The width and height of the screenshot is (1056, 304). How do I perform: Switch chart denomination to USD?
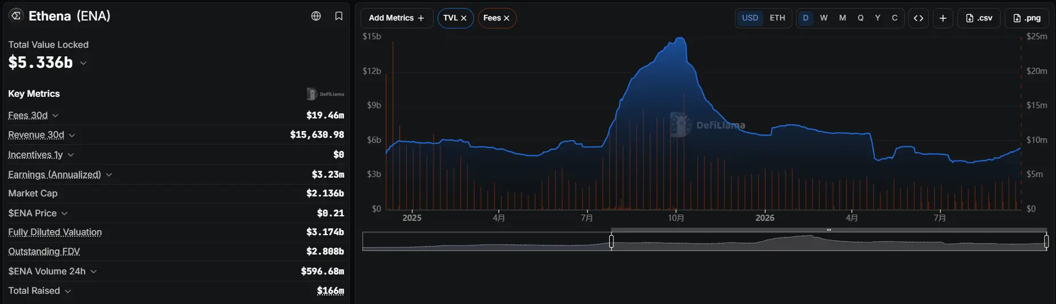click(750, 18)
